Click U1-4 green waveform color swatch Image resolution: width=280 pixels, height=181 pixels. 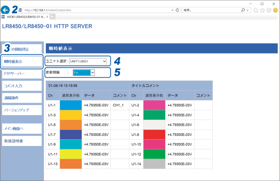154,115
